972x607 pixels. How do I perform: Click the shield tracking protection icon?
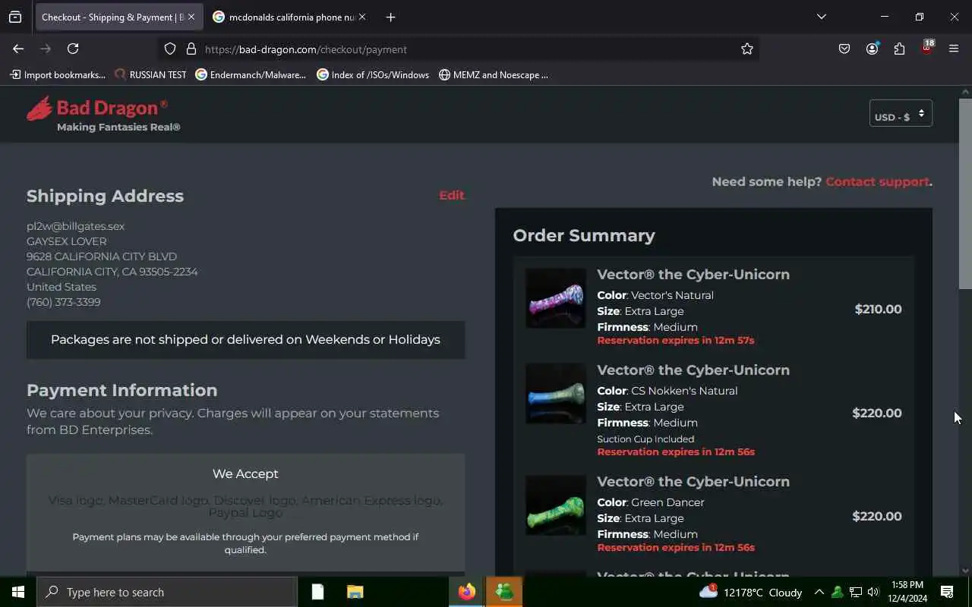[x=170, y=49]
